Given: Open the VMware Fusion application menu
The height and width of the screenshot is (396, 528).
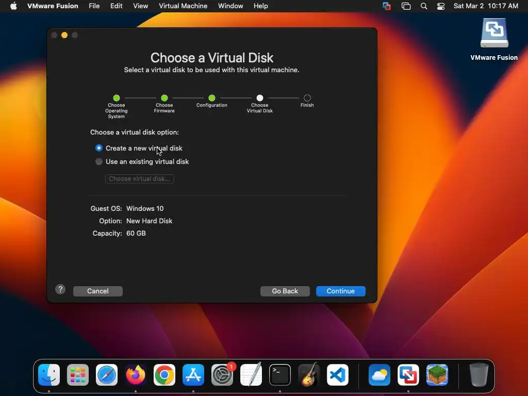Looking at the screenshot, I should coord(53,6).
